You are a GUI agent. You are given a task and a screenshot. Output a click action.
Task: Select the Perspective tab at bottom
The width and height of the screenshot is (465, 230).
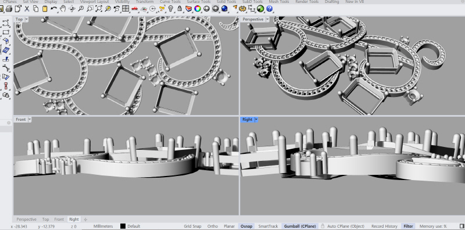(x=26, y=220)
